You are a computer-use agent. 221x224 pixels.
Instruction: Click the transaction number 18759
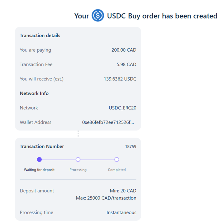click(131, 147)
